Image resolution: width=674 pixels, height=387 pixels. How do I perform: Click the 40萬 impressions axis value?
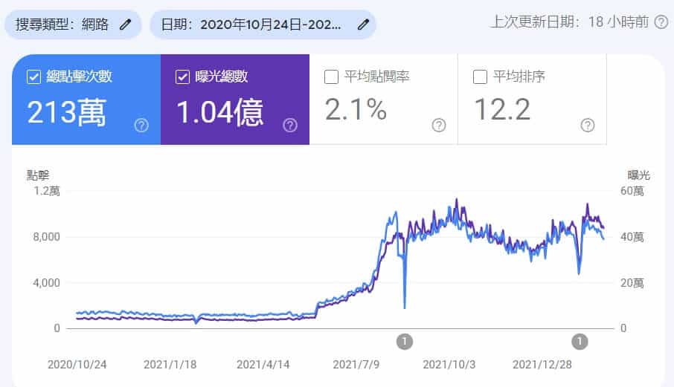pyautogui.click(x=632, y=237)
